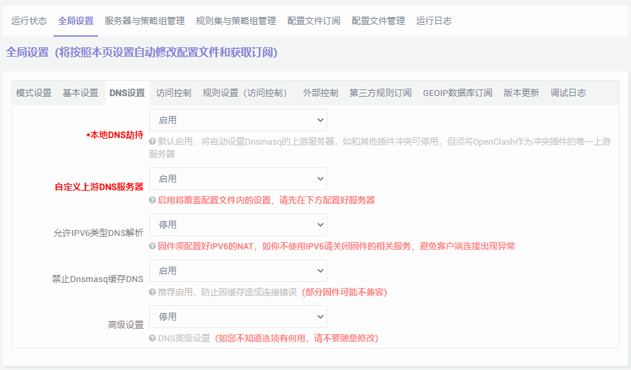
Task: Open 第三方规则订阅 sub-tab
Action: [x=381, y=93]
